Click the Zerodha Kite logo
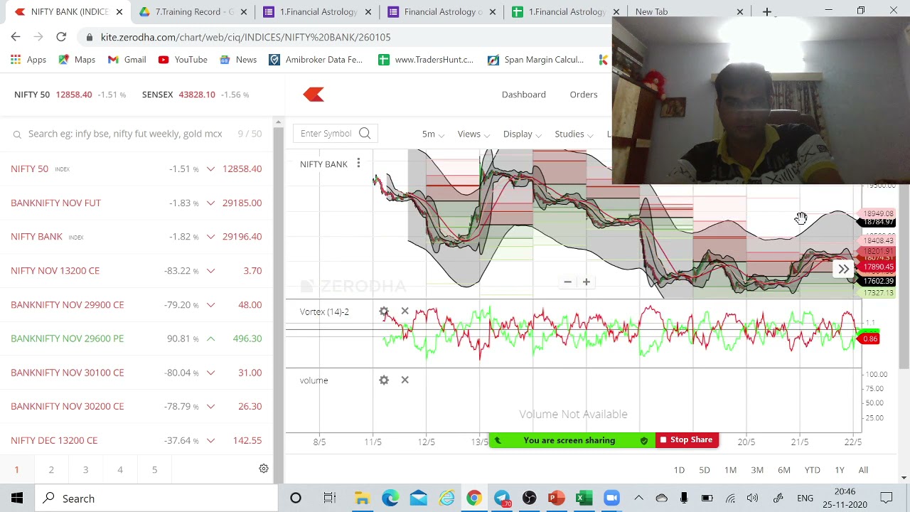910x512 pixels. 314,95
